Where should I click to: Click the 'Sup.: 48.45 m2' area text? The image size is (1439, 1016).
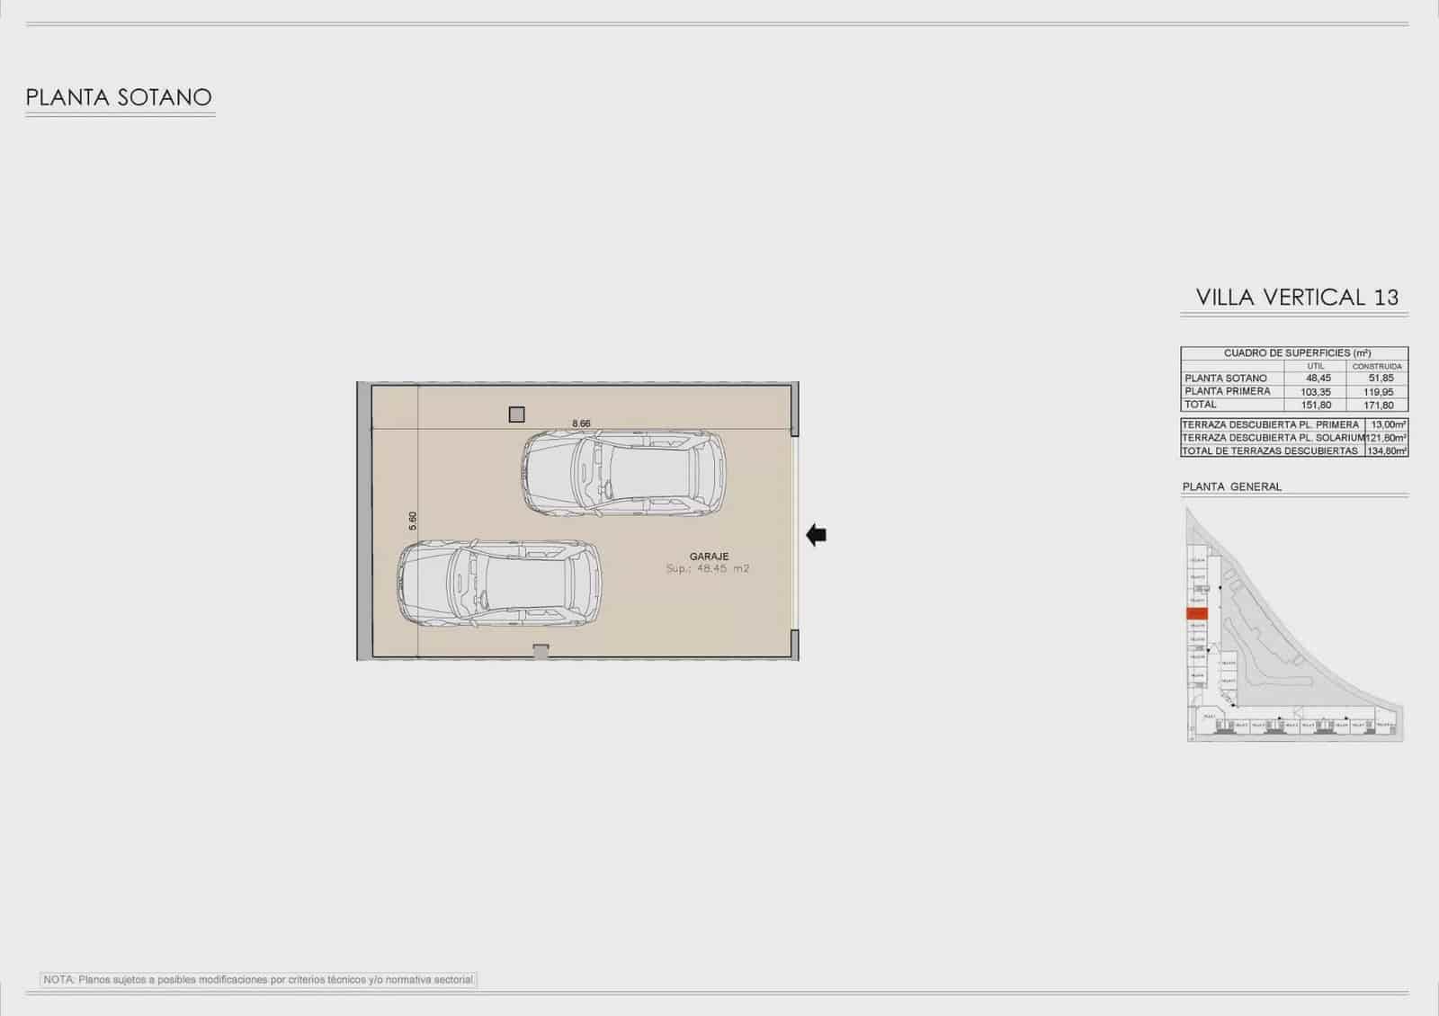708,569
